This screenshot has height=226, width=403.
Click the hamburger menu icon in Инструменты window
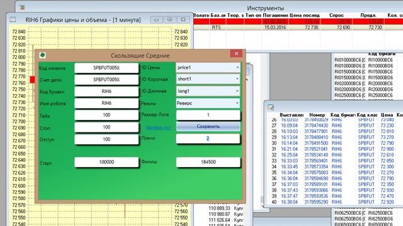point(22,8)
